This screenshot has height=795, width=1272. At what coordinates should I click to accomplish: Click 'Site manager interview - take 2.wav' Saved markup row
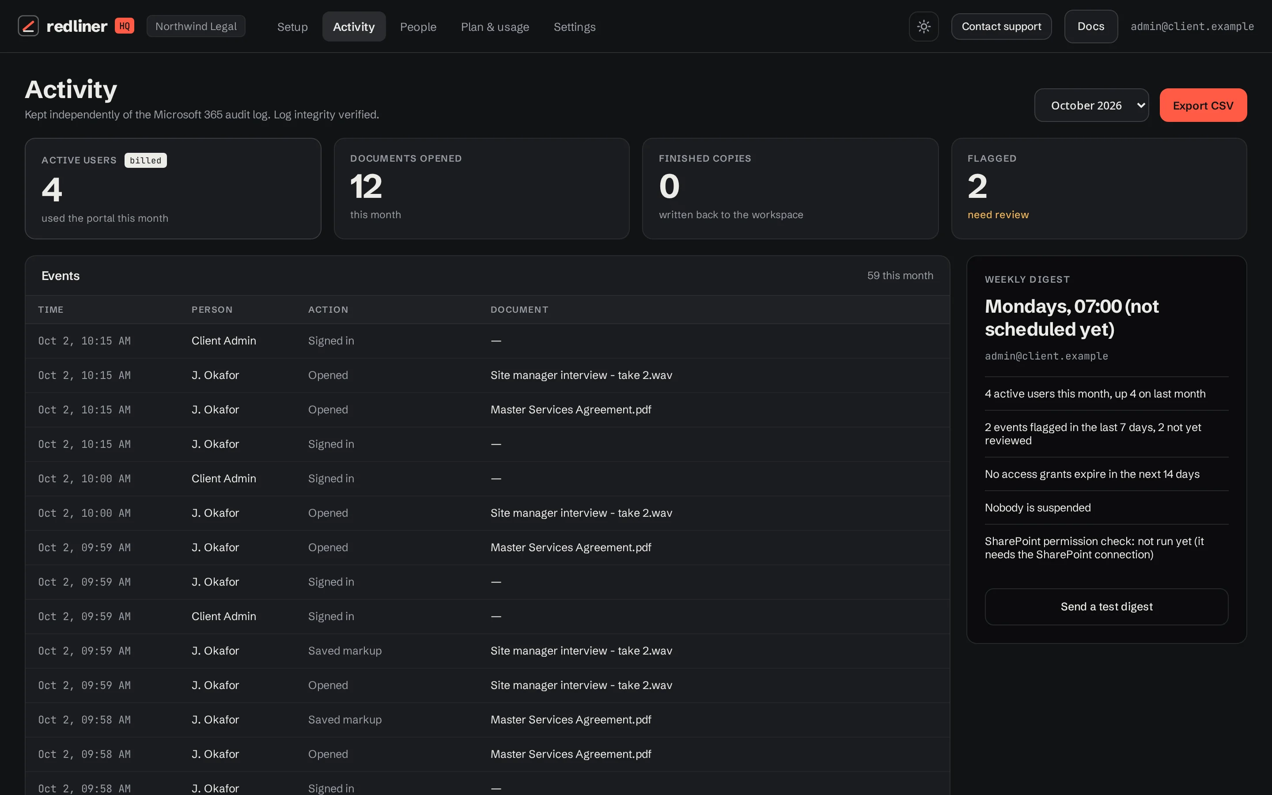tap(581, 651)
